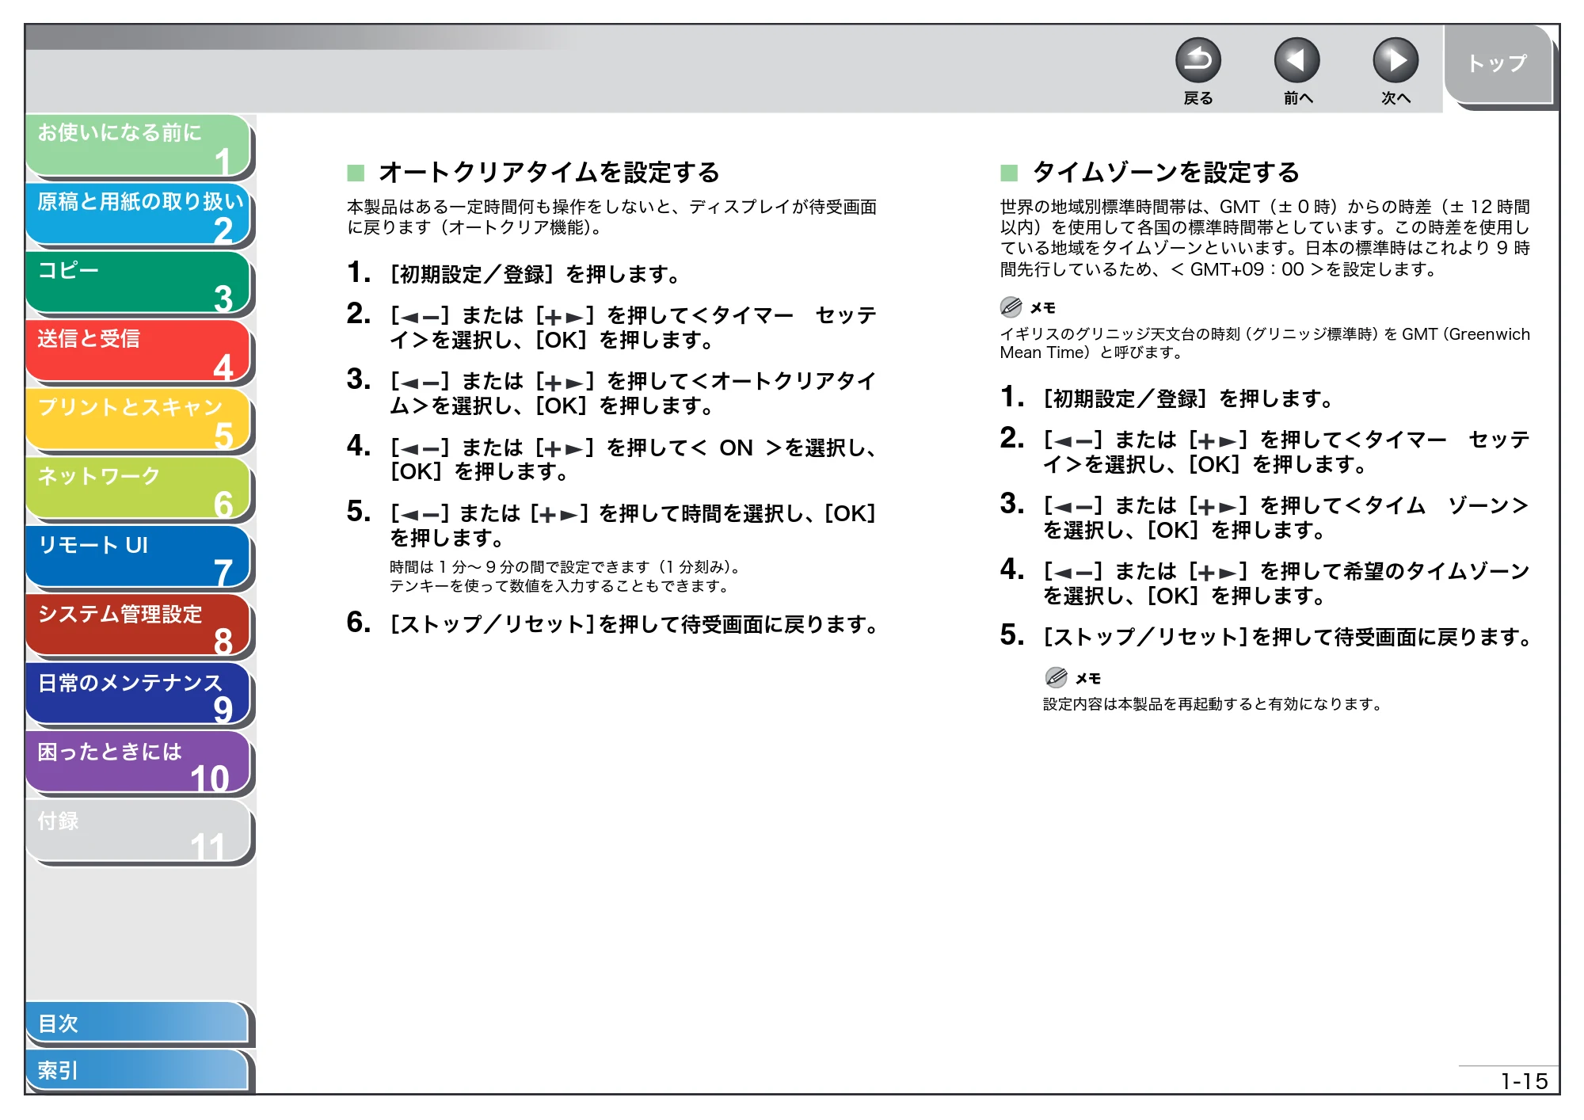The width and height of the screenshot is (1584, 1120).
Task: Go to previous page with 前へ icon
Action: tap(1297, 60)
